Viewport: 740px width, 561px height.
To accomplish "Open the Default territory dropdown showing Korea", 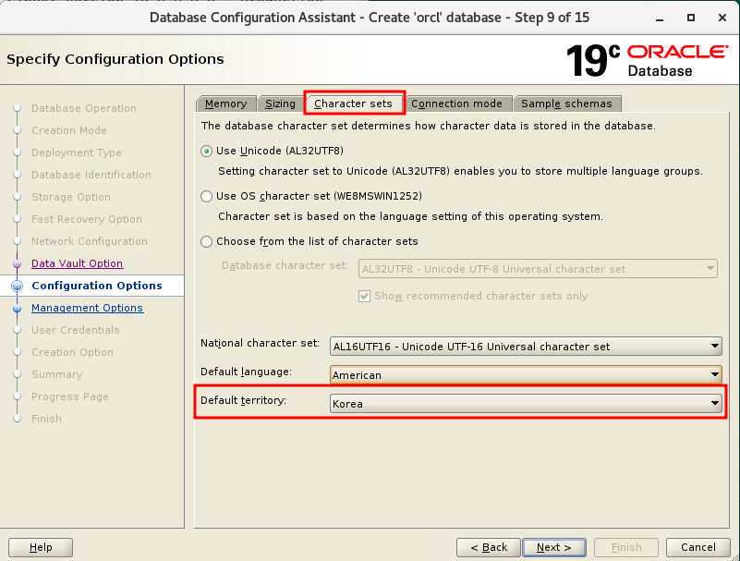I will tap(526, 404).
